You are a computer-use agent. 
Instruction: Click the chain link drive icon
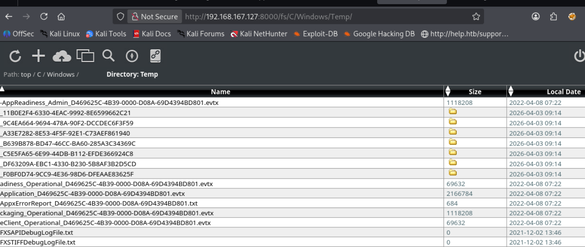pyautogui.click(x=155, y=56)
